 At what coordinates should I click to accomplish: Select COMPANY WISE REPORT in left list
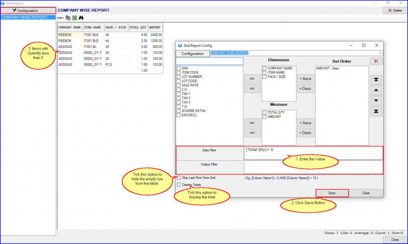[x=28, y=18]
